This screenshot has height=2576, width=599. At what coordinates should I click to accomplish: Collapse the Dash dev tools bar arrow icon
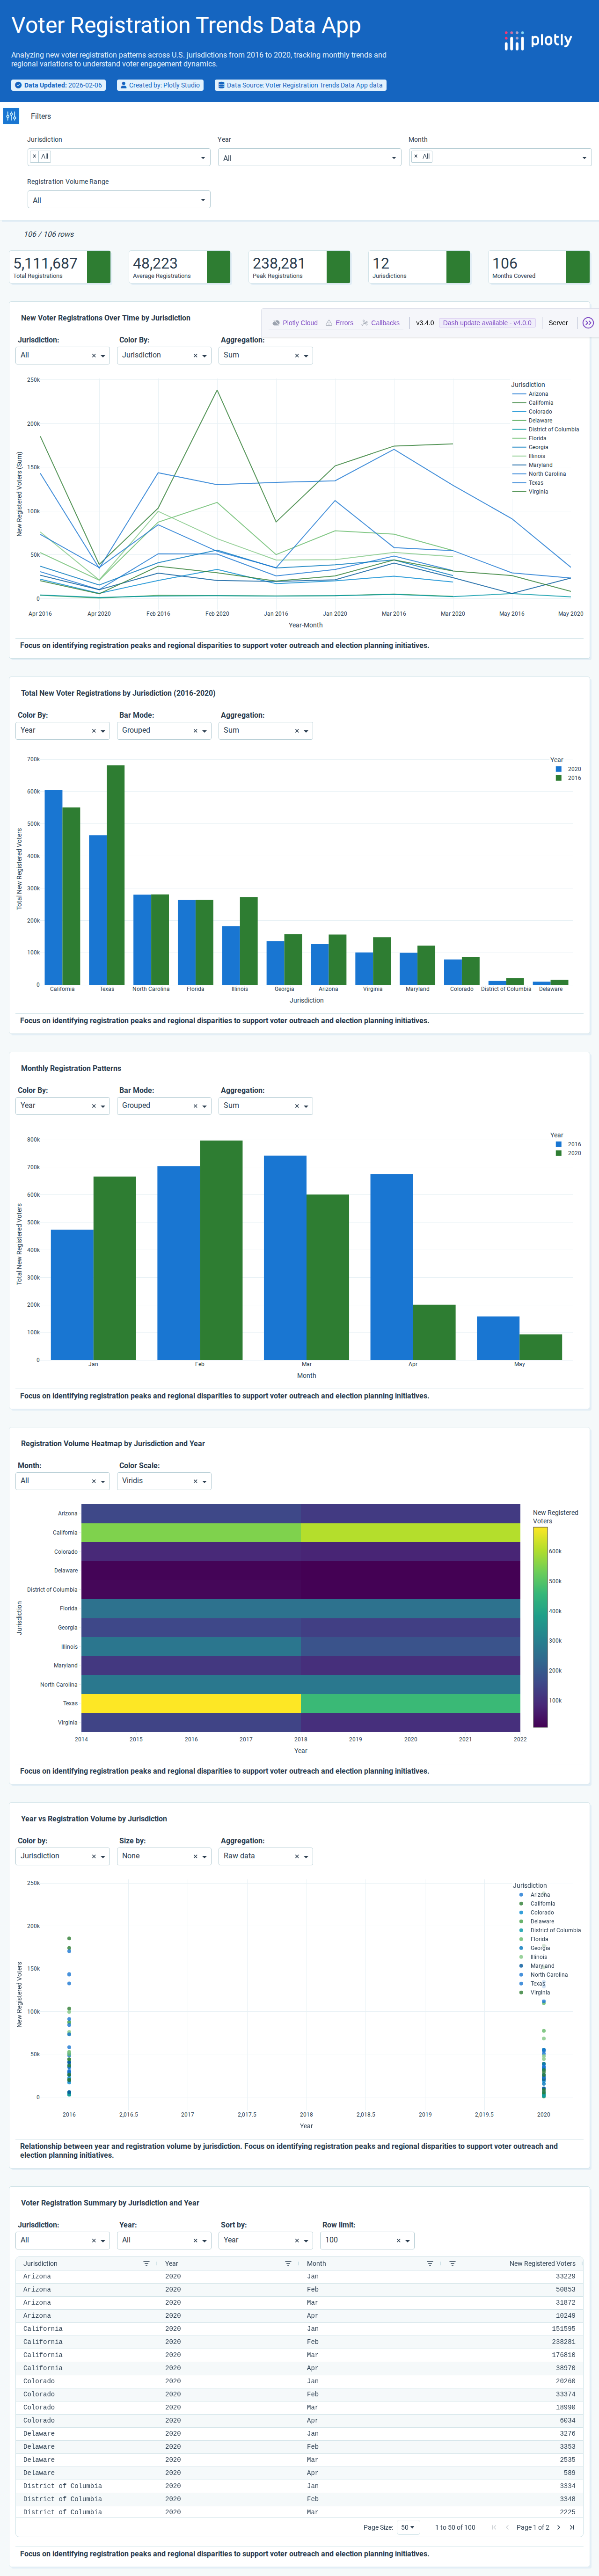[588, 323]
